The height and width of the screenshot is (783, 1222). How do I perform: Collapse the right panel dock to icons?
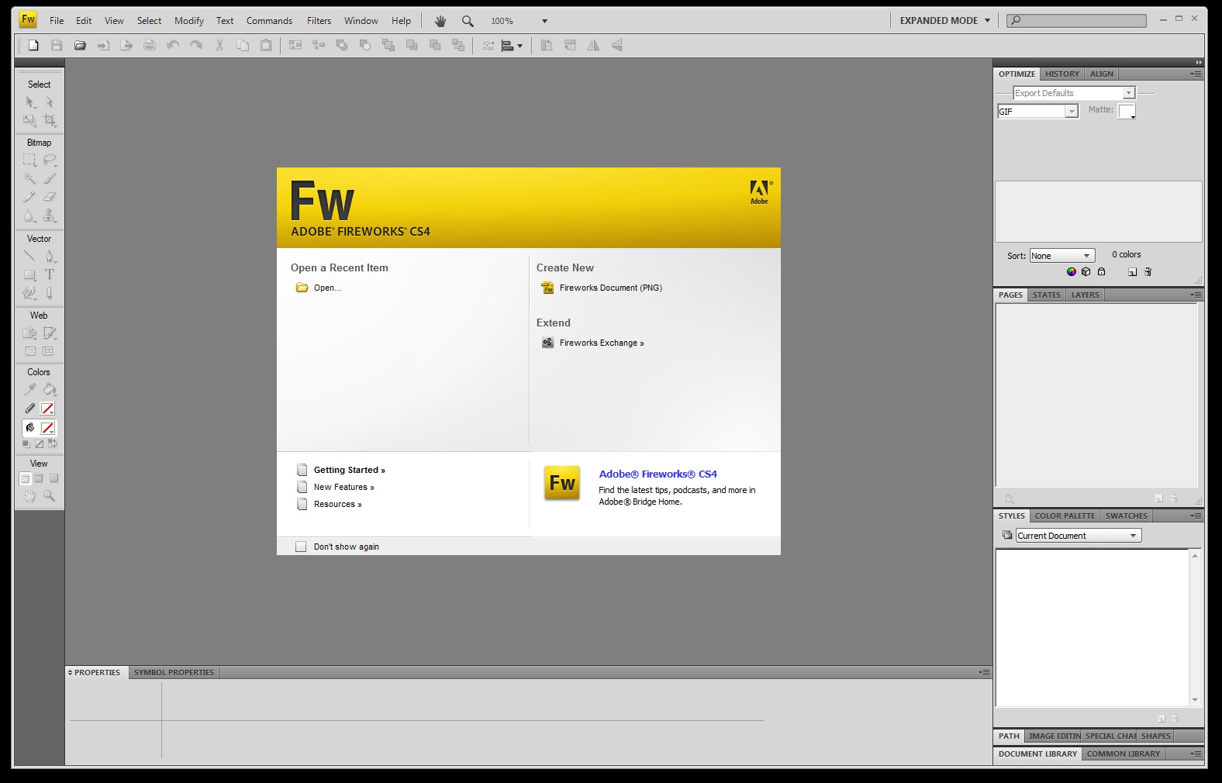pyautogui.click(x=1199, y=62)
